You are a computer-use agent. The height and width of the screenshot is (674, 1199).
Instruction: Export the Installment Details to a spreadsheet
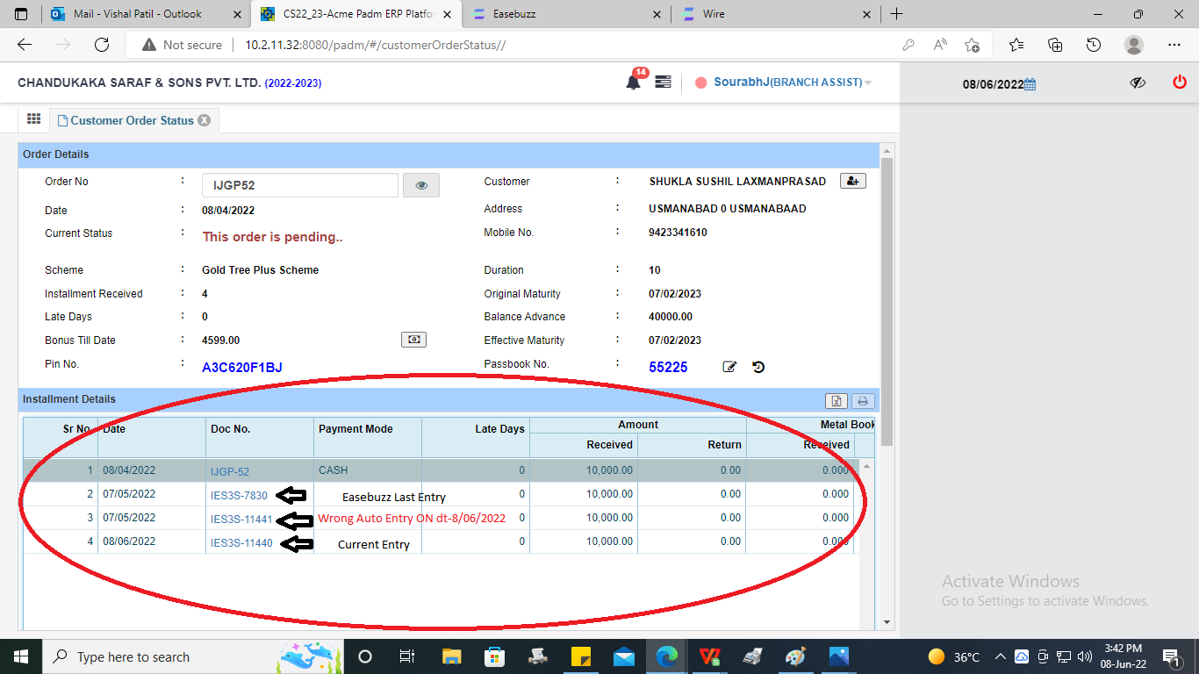click(x=836, y=400)
